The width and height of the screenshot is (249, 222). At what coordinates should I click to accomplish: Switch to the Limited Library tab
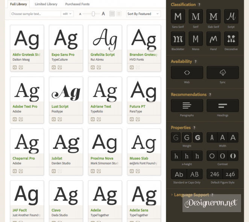tap(46, 4)
